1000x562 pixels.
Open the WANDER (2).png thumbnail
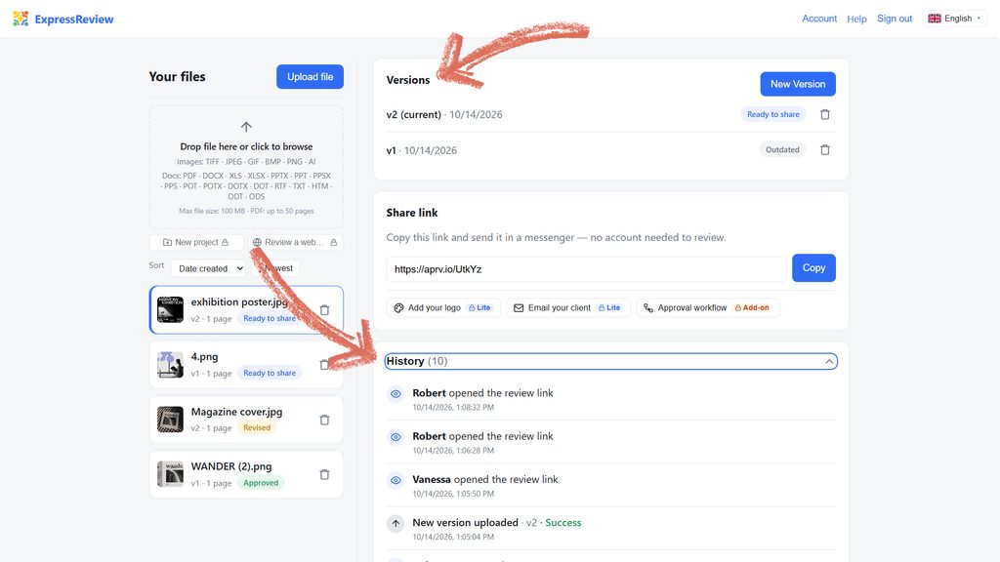[x=170, y=474]
